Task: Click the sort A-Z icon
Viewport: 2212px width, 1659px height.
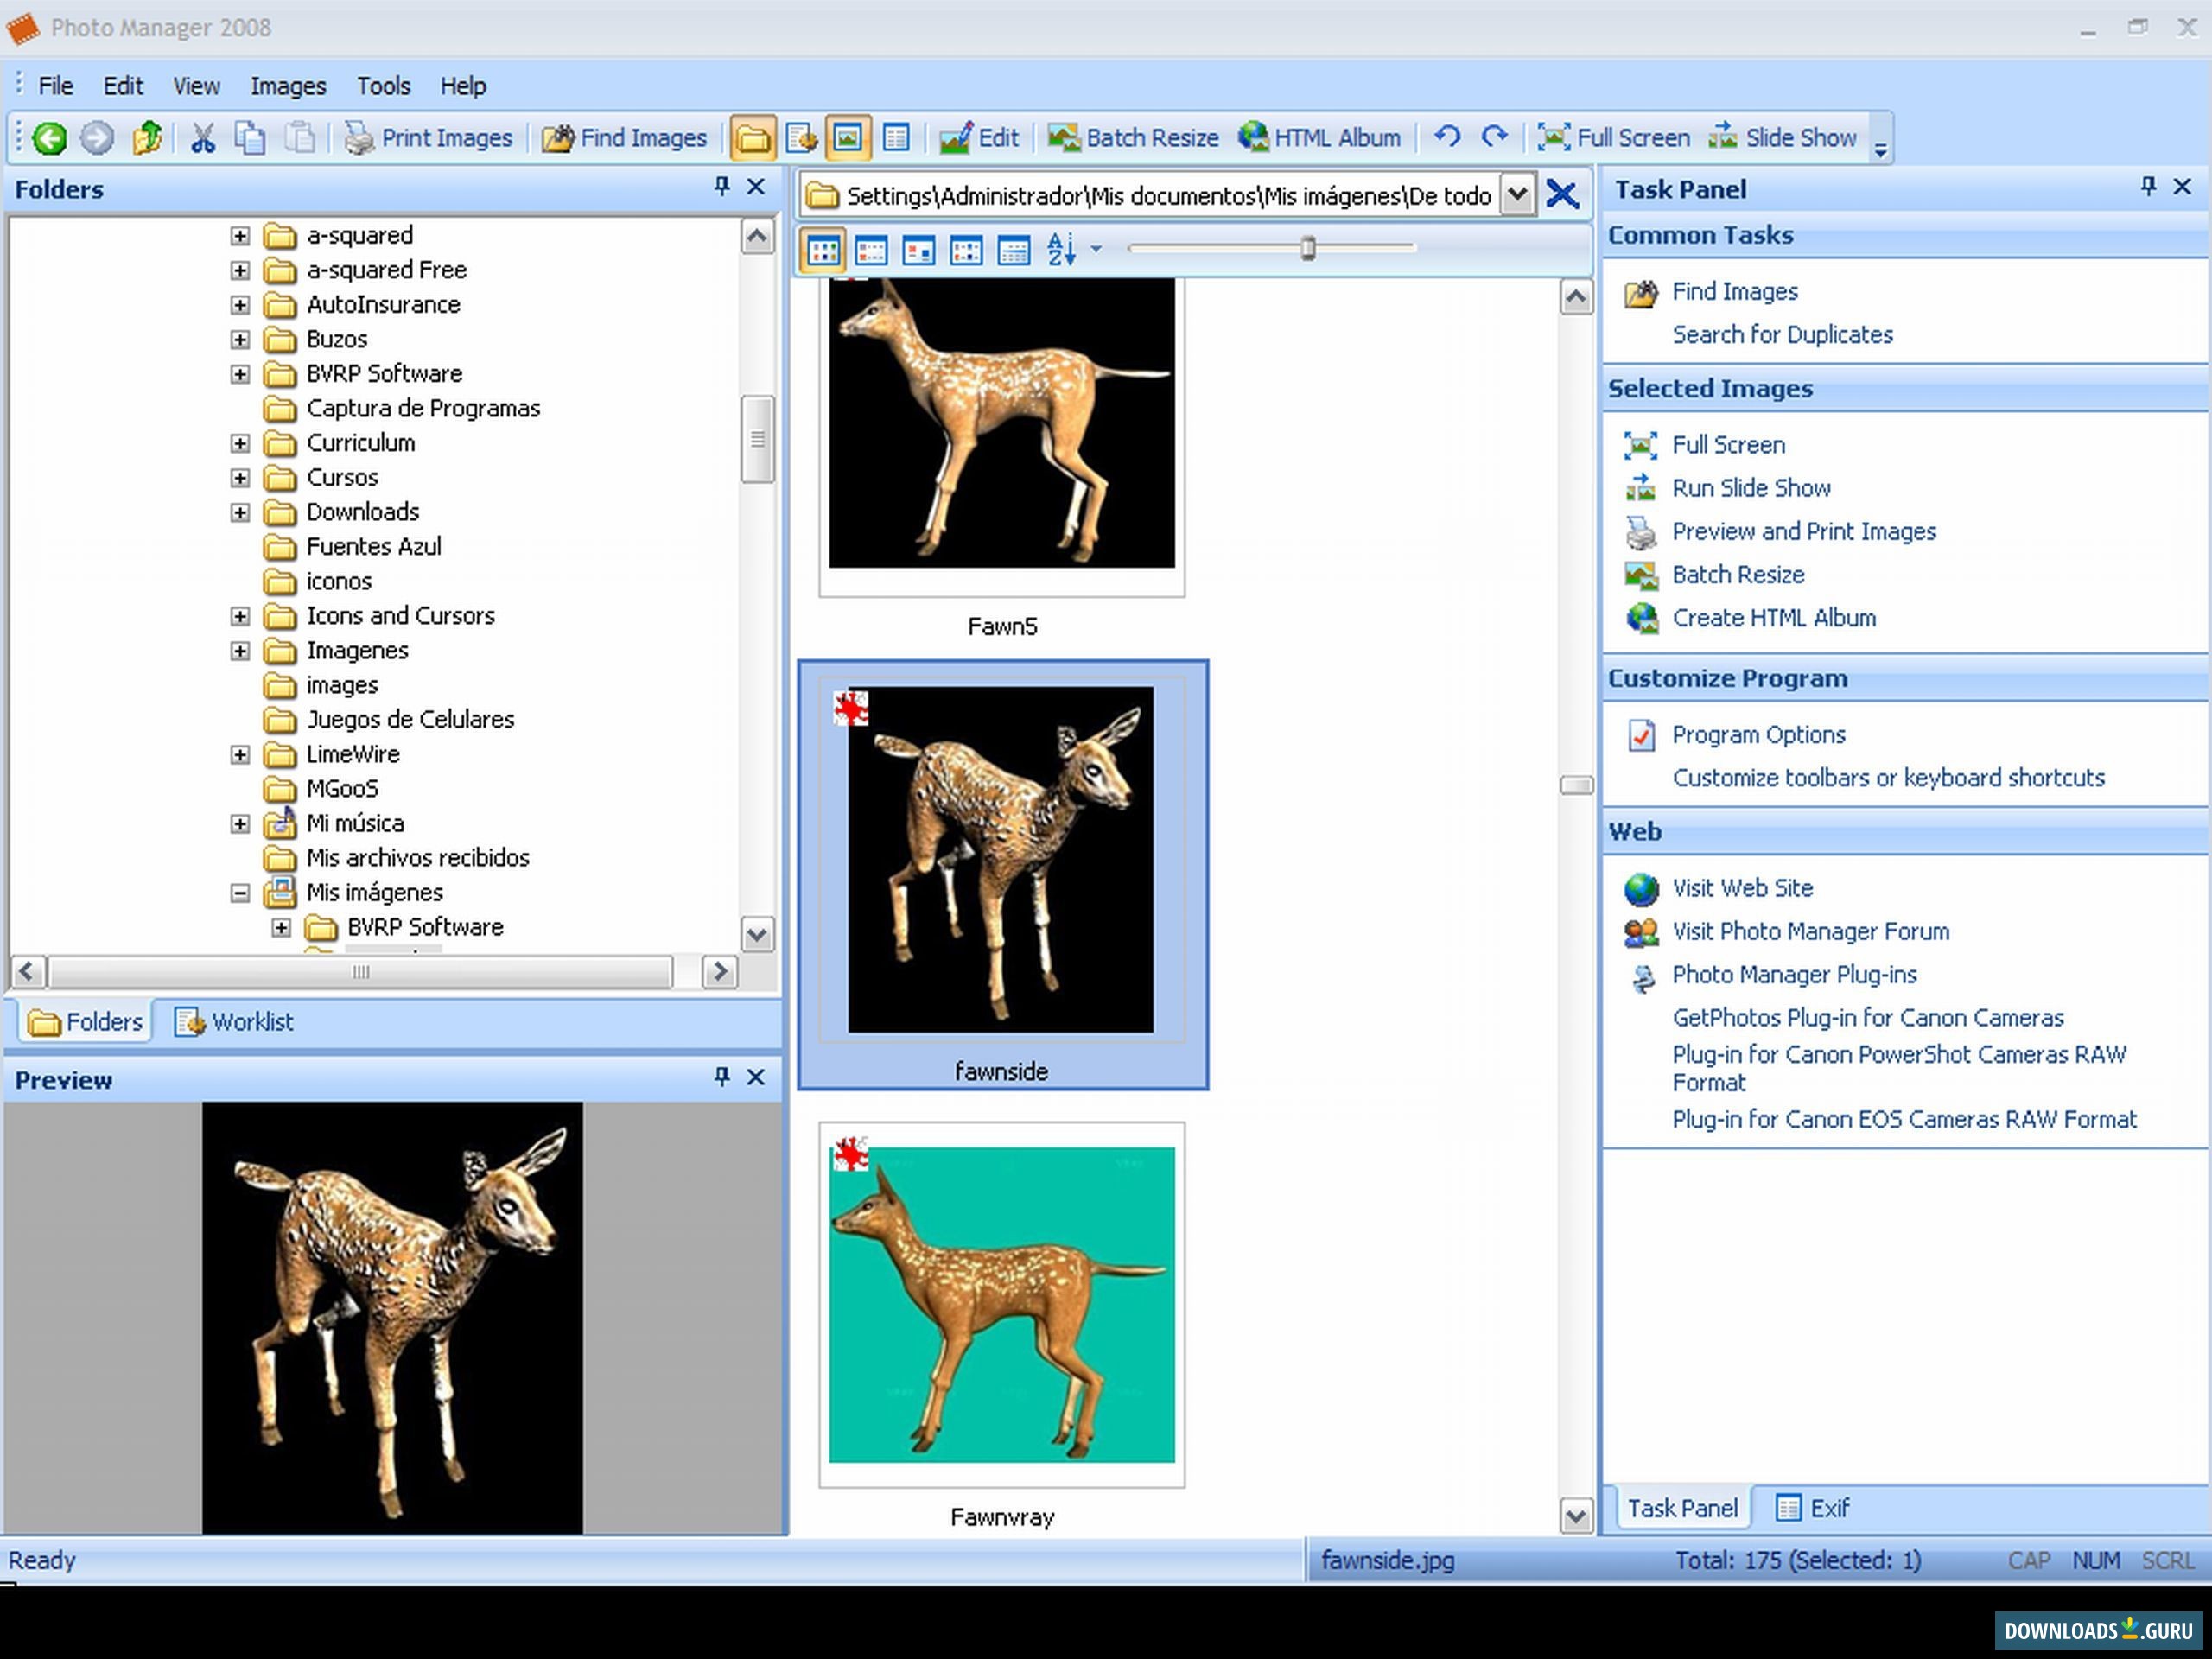Action: pos(1061,249)
